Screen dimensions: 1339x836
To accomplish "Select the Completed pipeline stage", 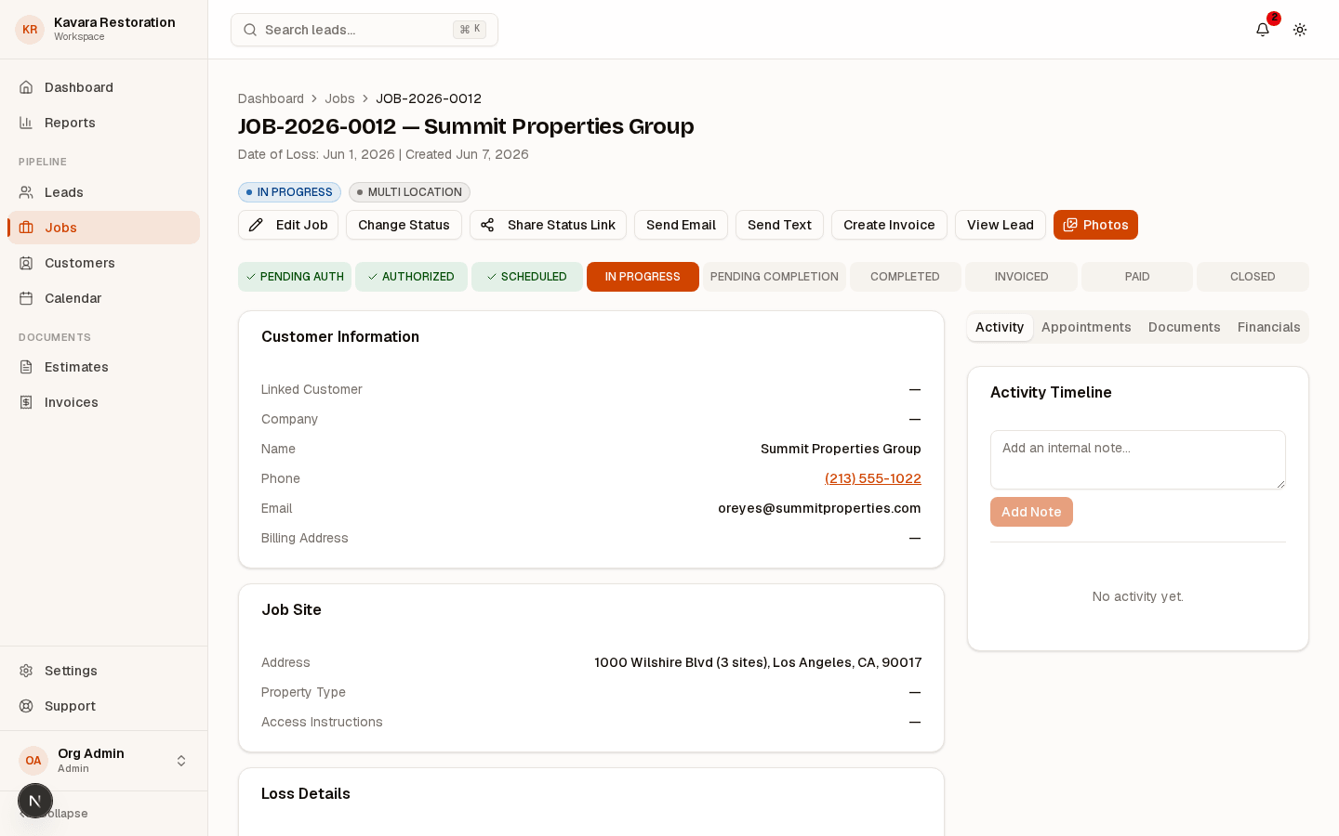I will tap(906, 277).
